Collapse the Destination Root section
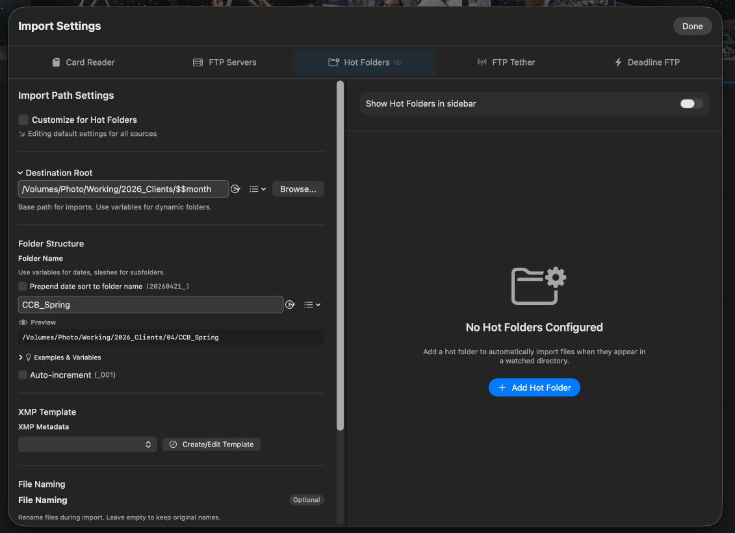735x533 pixels. [x=20, y=173]
